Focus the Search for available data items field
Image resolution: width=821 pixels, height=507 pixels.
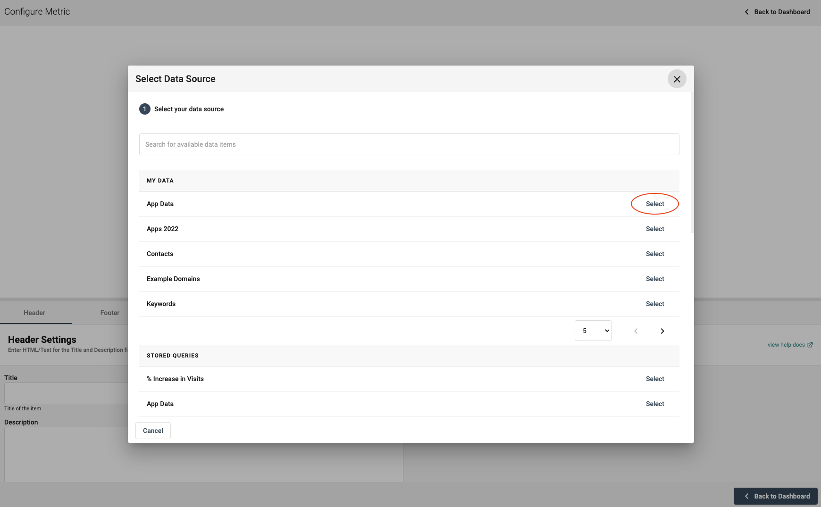pyautogui.click(x=409, y=144)
